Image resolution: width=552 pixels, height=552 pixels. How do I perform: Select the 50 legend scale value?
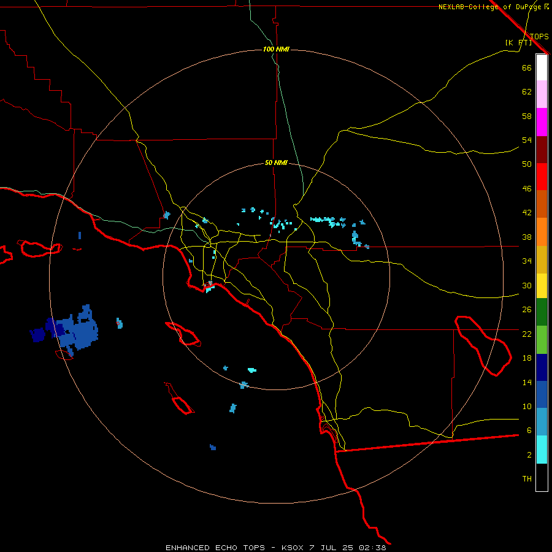click(x=527, y=164)
